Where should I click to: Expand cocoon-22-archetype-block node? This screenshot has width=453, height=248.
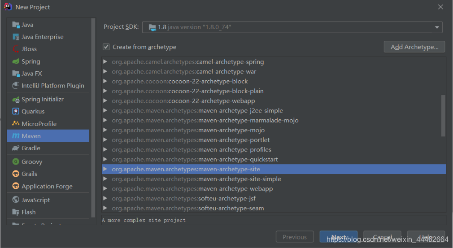click(x=105, y=81)
